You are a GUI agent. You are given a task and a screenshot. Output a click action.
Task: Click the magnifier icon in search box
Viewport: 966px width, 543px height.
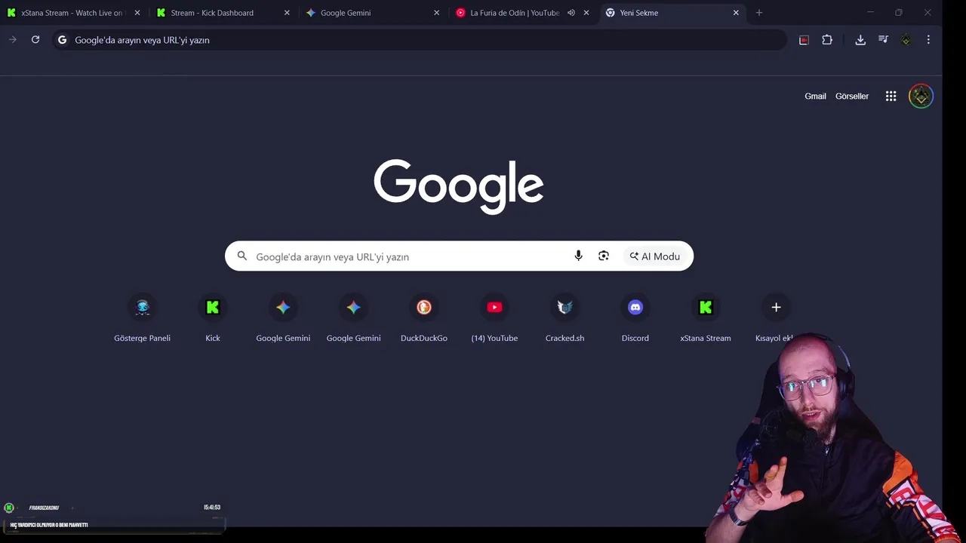point(242,256)
